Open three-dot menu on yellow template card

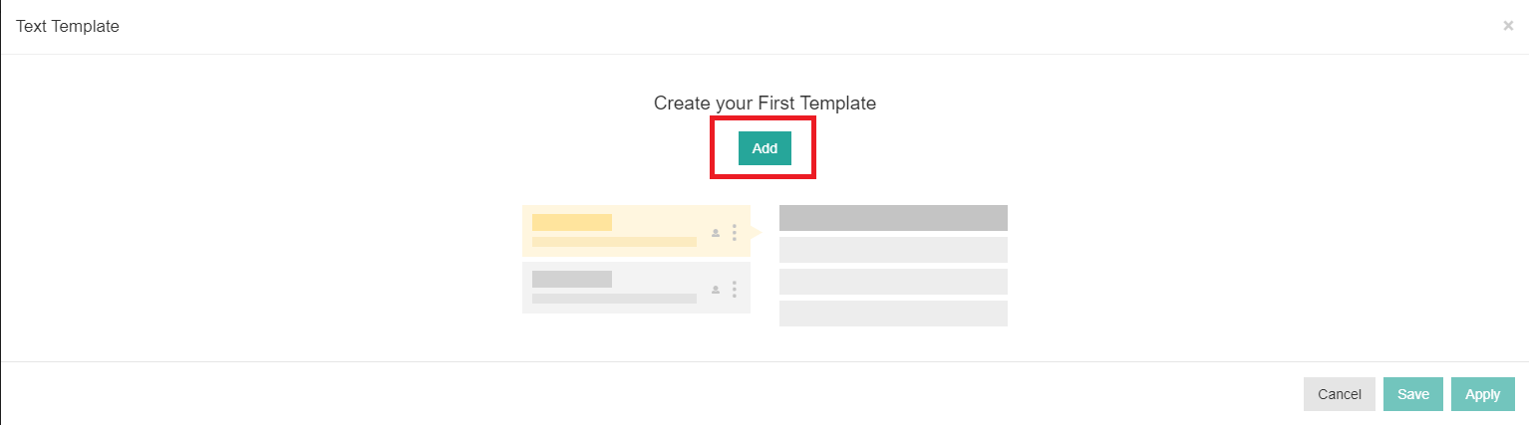point(735,232)
